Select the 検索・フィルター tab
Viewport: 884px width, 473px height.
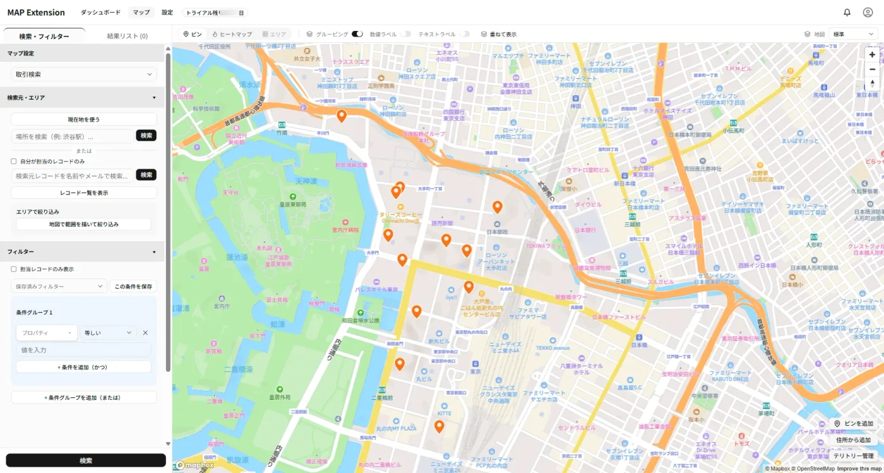point(44,36)
